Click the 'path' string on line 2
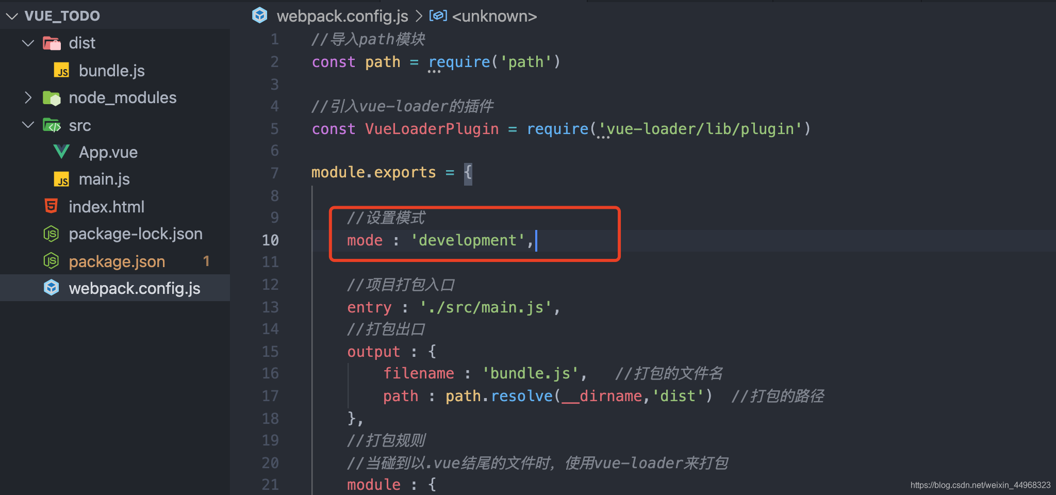 pyautogui.click(x=526, y=62)
